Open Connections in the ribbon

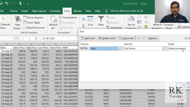(68, 18)
